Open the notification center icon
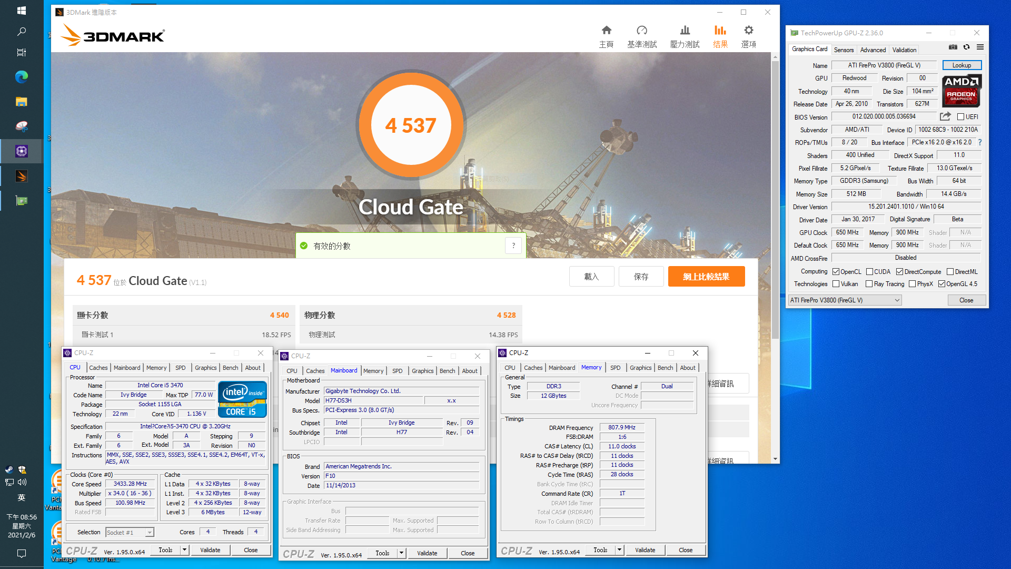1011x569 pixels. [22, 553]
